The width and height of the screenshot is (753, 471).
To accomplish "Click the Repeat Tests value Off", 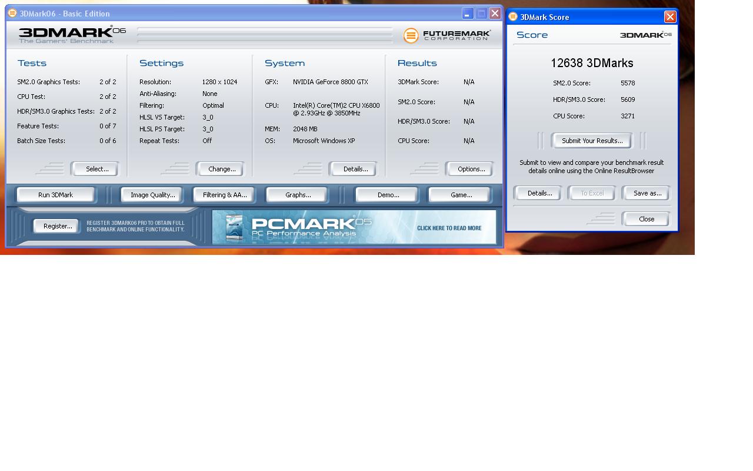I will pyautogui.click(x=207, y=141).
